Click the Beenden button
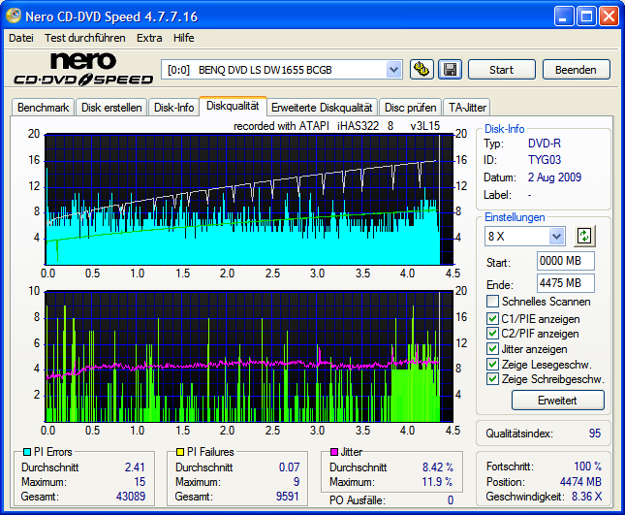This screenshot has height=515, width=625. coord(576,70)
